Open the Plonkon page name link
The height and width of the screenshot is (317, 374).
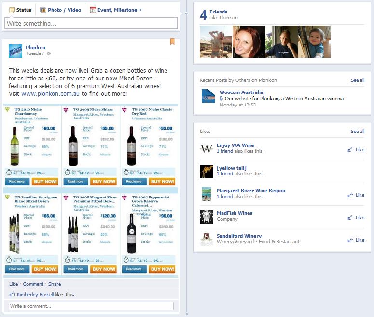pos(36,47)
